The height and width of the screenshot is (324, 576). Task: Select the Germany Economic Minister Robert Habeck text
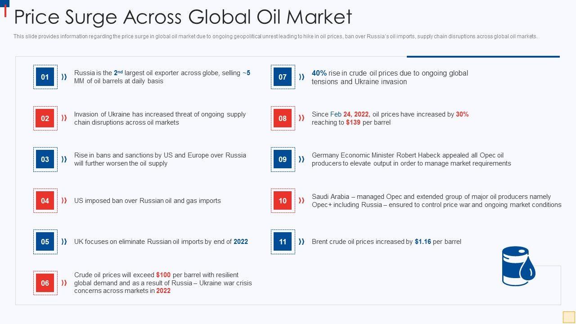click(x=411, y=159)
